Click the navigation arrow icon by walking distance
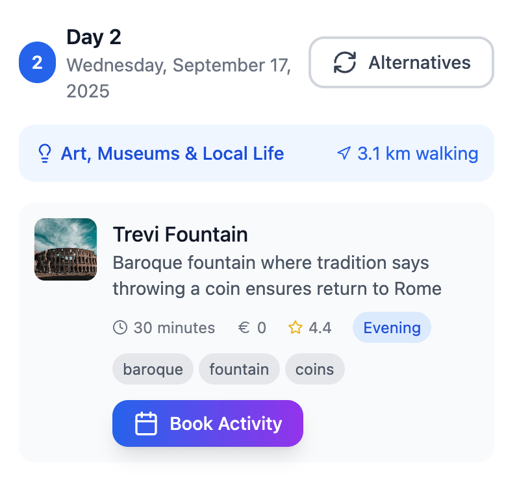The width and height of the screenshot is (517, 478). click(344, 154)
